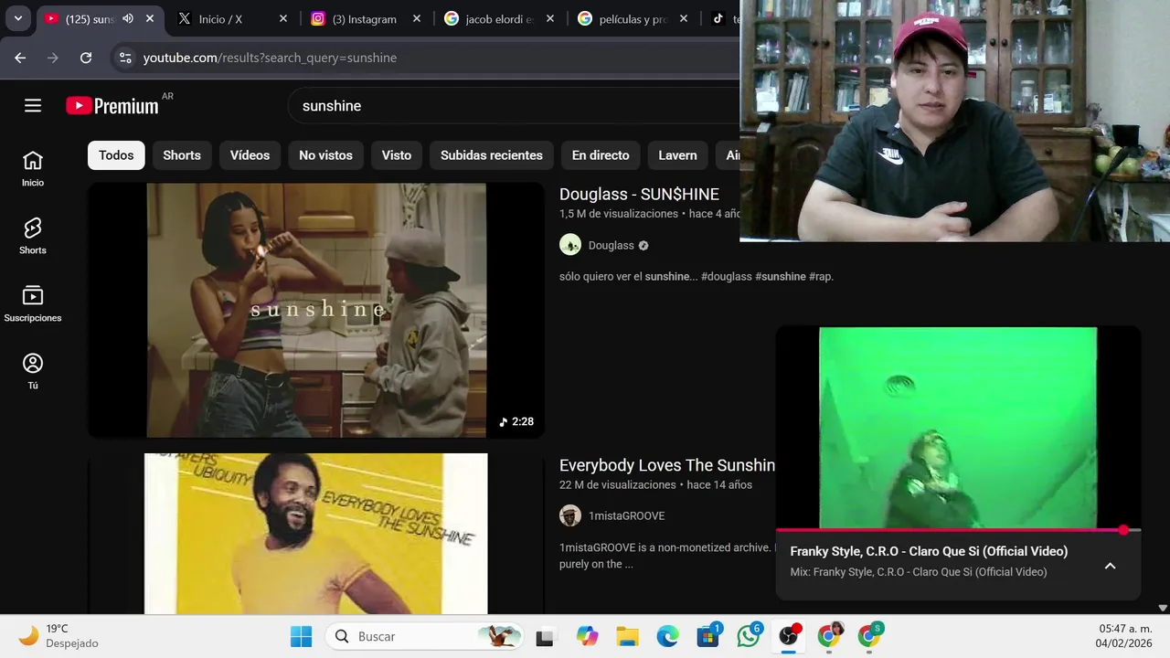The width and height of the screenshot is (1170, 658).
Task: Open the Douglass channel name link
Action: click(x=612, y=245)
